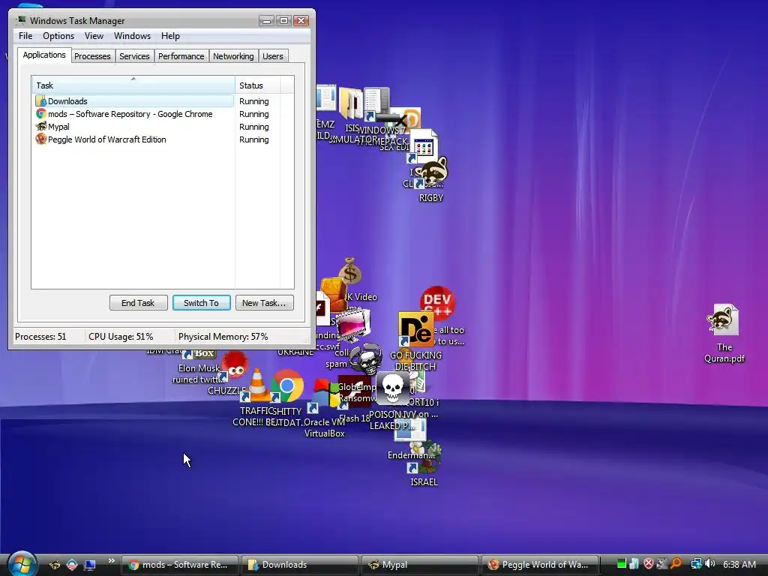Select the Oracle VM VirtualBox desktop shortcut
This screenshot has width=768, height=576.
323,406
